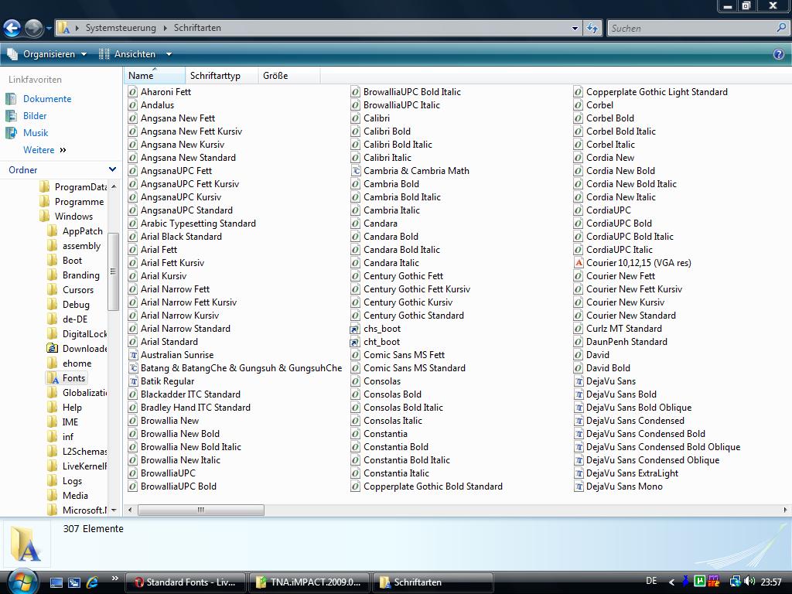Click DE language indicator in tray
792x594 pixels.
pos(651,581)
